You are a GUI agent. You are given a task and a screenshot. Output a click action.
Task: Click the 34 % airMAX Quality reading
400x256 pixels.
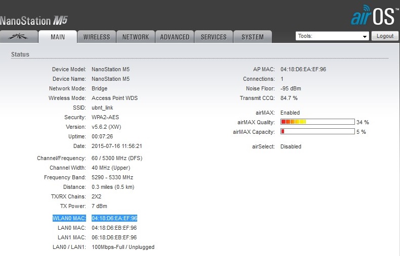click(363, 122)
